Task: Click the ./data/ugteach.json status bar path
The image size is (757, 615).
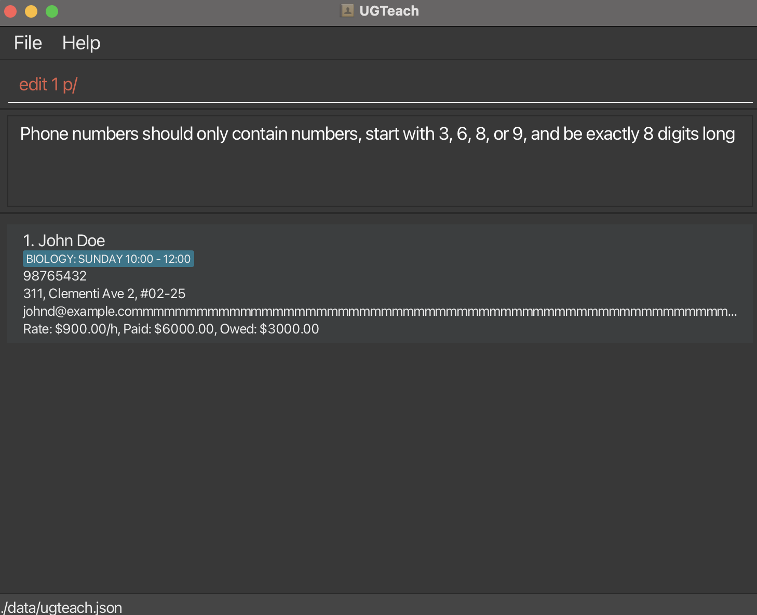Action: point(61,607)
